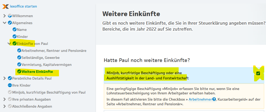Open Arbeitnehmer, Rentner und Pensionäre page
Screen dimensions: 266x112
[x=54, y=51]
